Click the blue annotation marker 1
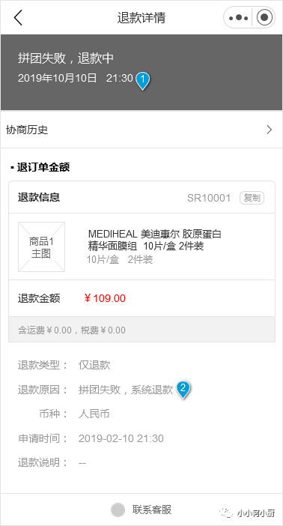 pyautogui.click(x=142, y=81)
